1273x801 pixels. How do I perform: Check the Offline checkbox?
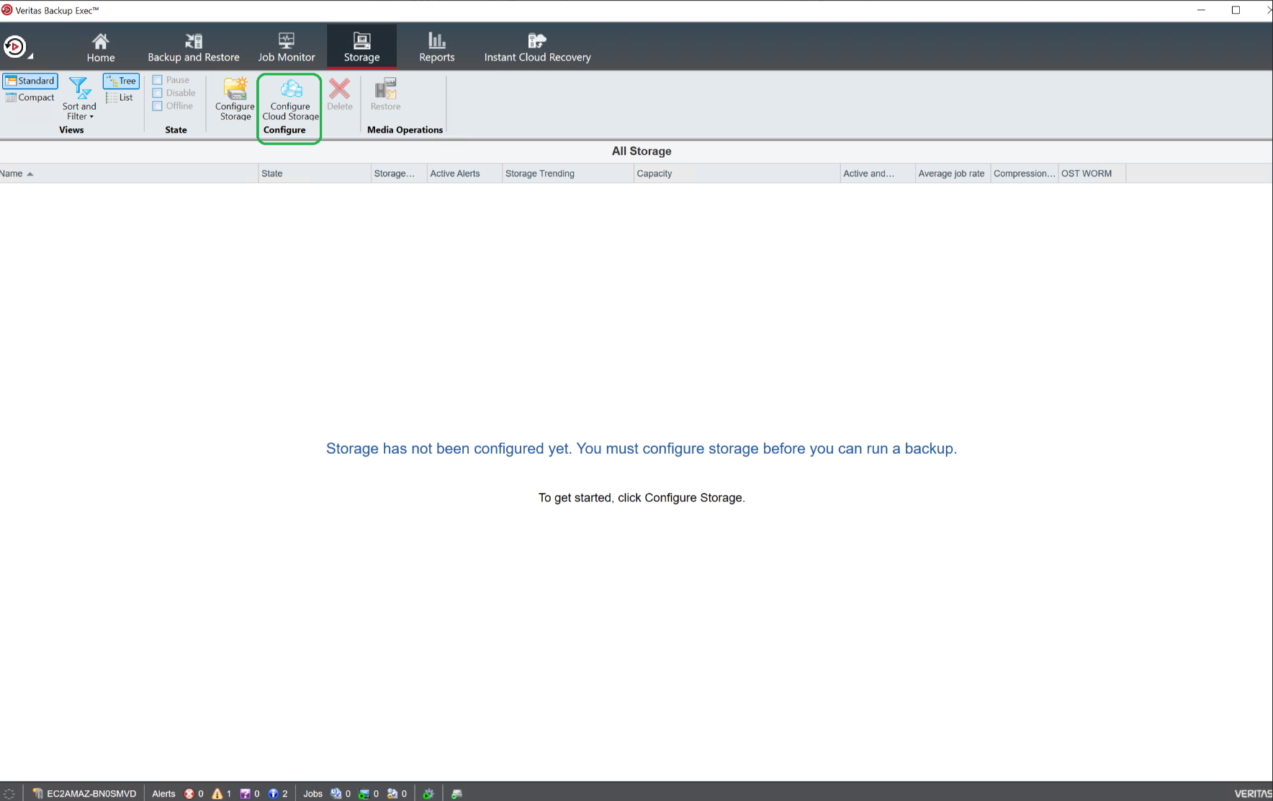[157, 106]
